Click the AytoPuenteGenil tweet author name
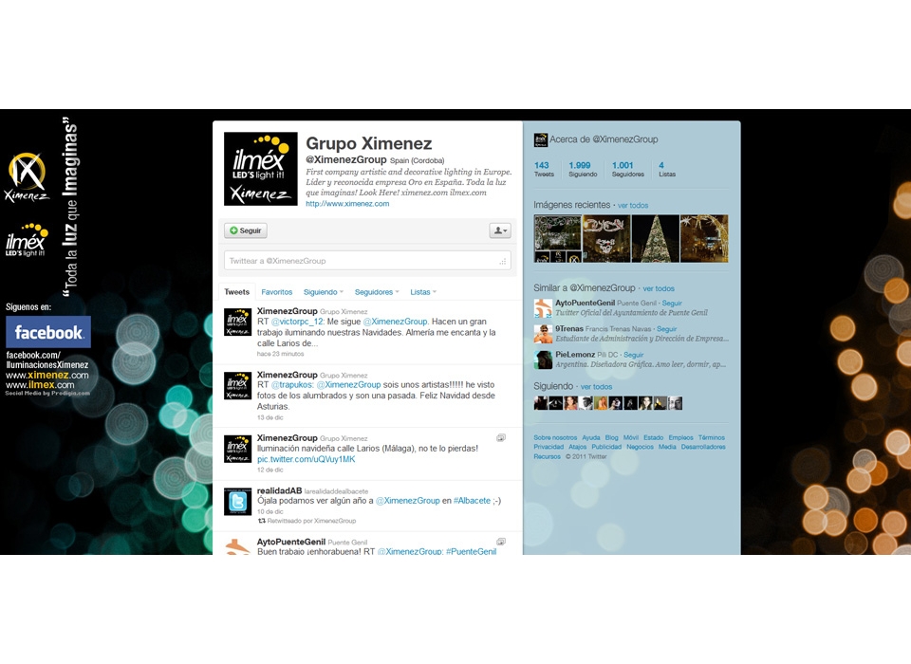The image size is (911, 664). point(291,542)
